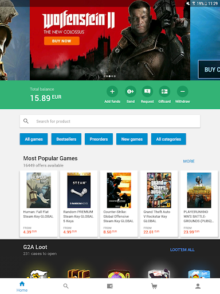Open the profile icon in bottom bar
This screenshot has width=220, height=294.
pyautogui.click(x=198, y=286)
